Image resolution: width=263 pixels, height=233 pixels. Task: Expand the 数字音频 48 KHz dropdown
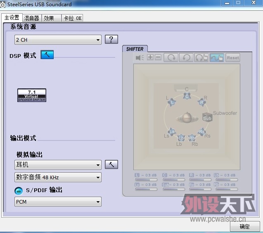(58, 177)
